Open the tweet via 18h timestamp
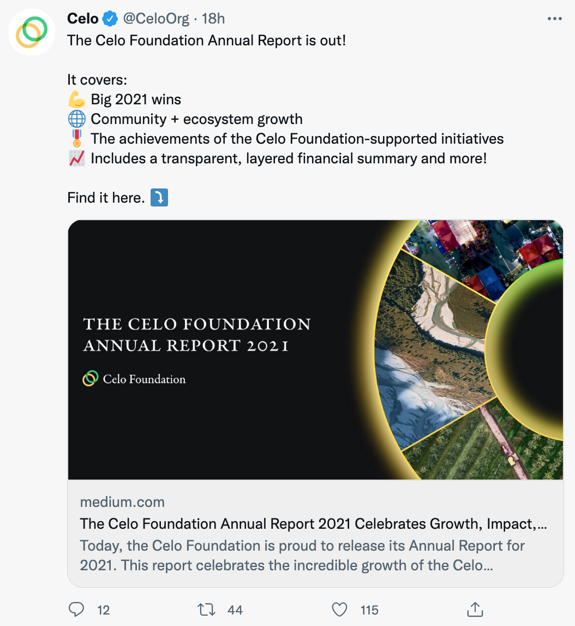Image resolution: width=575 pixels, height=626 pixels. click(x=213, y=19)
